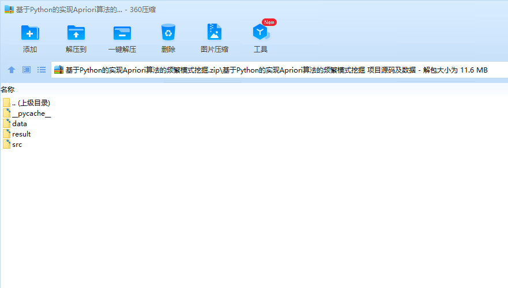Click the 添加 (Add) toolbar icon
The width and height of the screenshot is (508, 288).
pyautogui.click(x=30, y=33)
